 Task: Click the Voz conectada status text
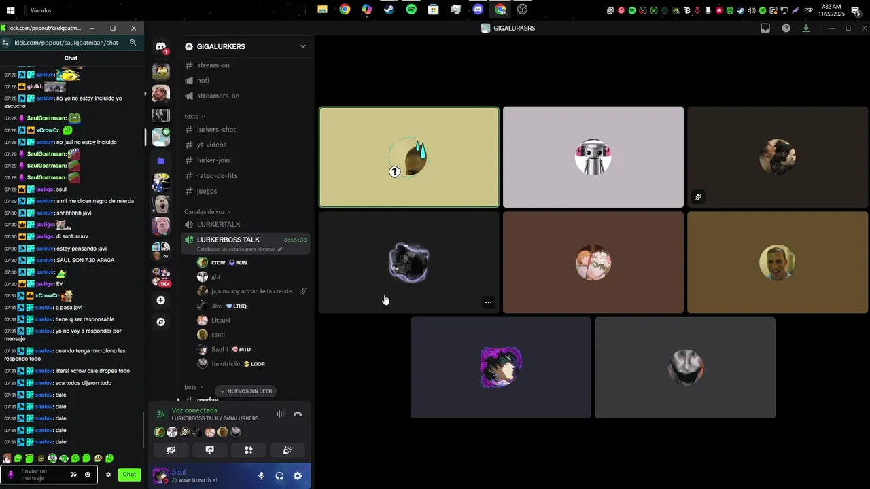(x=194, y=410)
